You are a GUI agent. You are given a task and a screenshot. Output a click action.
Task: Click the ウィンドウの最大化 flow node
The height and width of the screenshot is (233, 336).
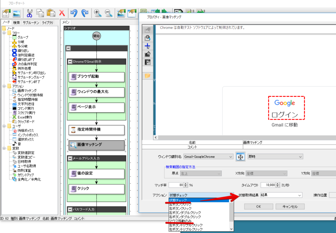click(96, 92)
